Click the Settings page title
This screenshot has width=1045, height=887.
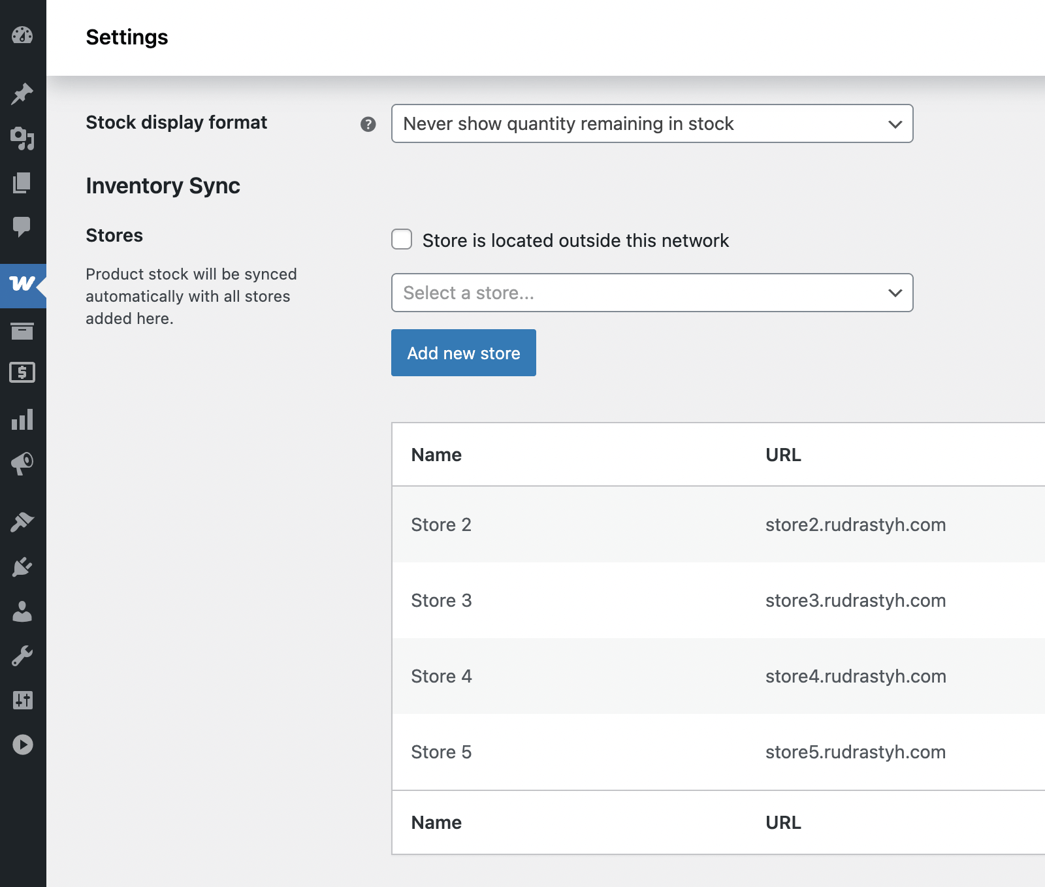click(127, 37)
